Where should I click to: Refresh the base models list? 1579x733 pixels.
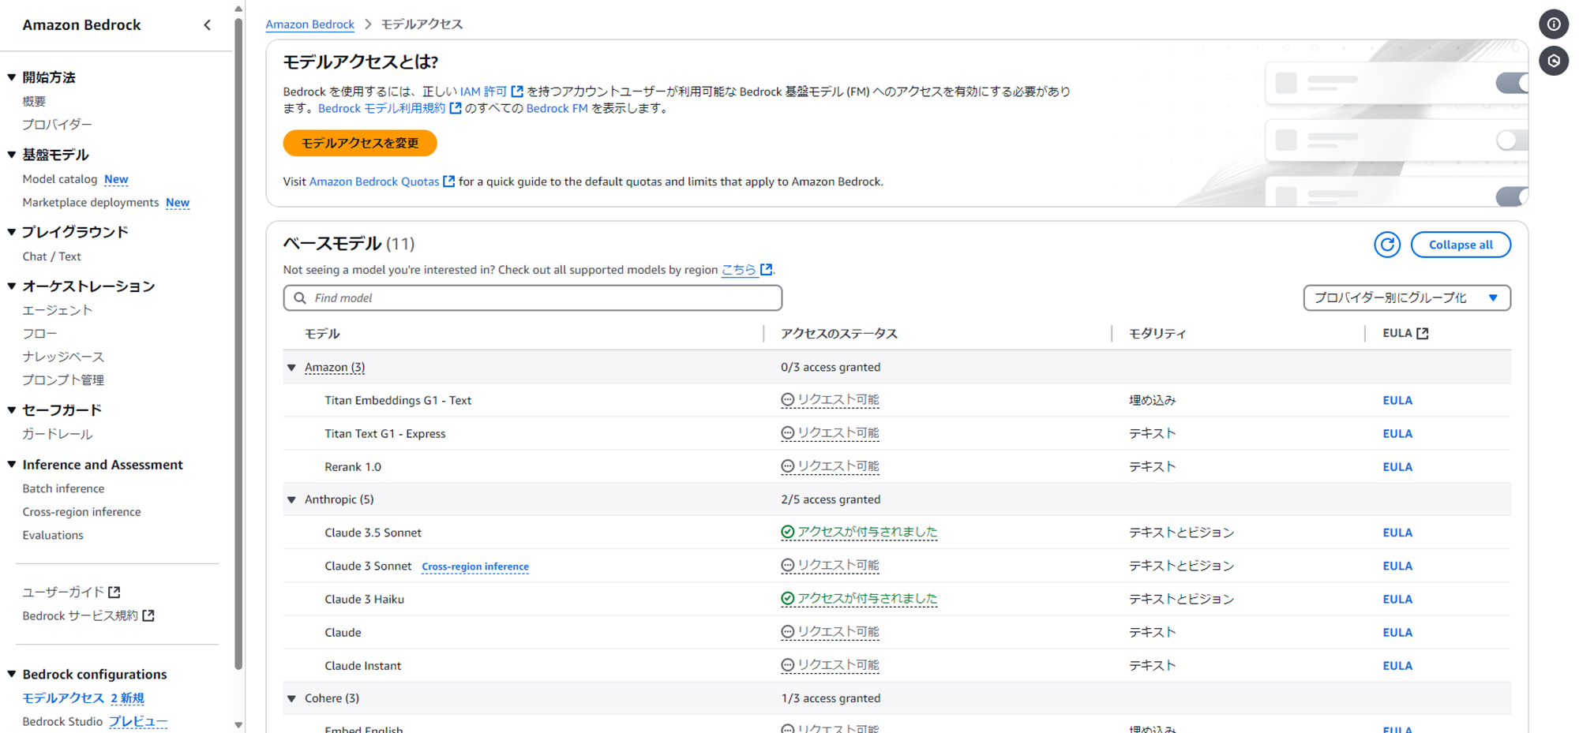[1387, 245]
